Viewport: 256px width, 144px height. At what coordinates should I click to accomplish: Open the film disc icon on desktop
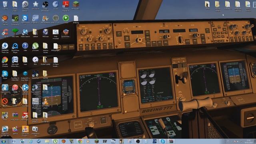[x=35, y=61]
